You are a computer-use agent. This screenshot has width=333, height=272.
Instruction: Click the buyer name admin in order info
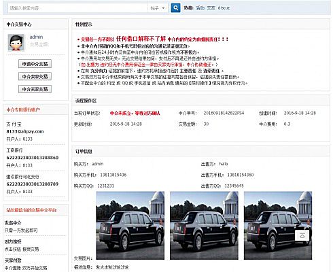98,164
